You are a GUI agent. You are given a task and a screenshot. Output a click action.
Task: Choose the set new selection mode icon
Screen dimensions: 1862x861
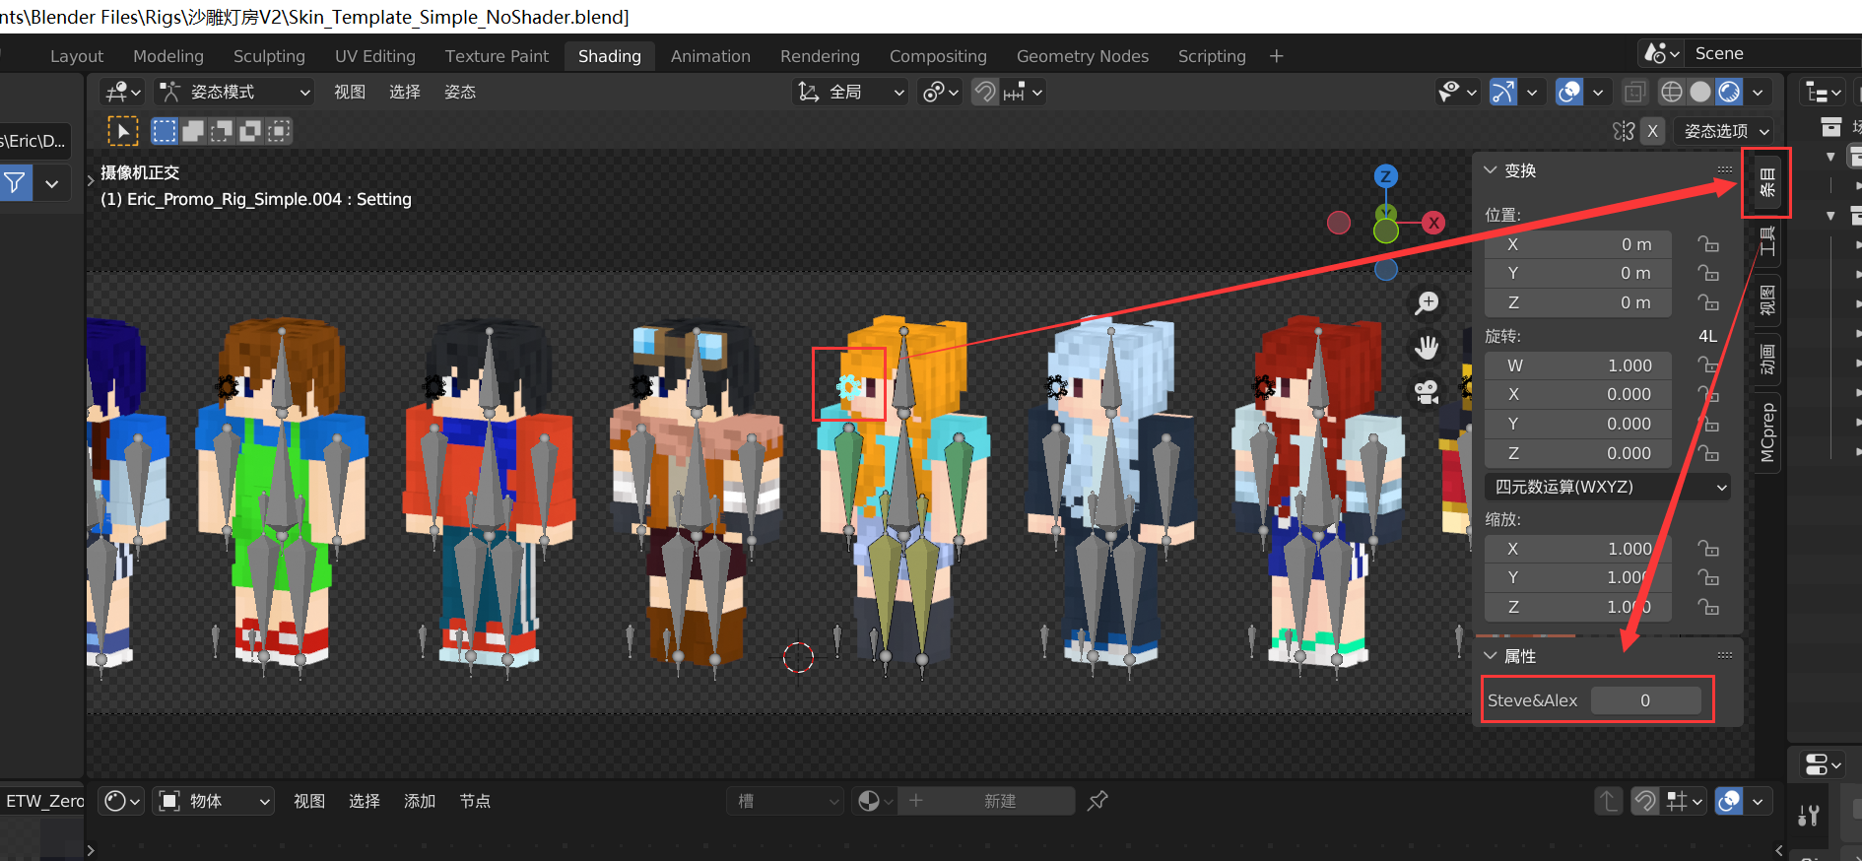tap(165, 131)
